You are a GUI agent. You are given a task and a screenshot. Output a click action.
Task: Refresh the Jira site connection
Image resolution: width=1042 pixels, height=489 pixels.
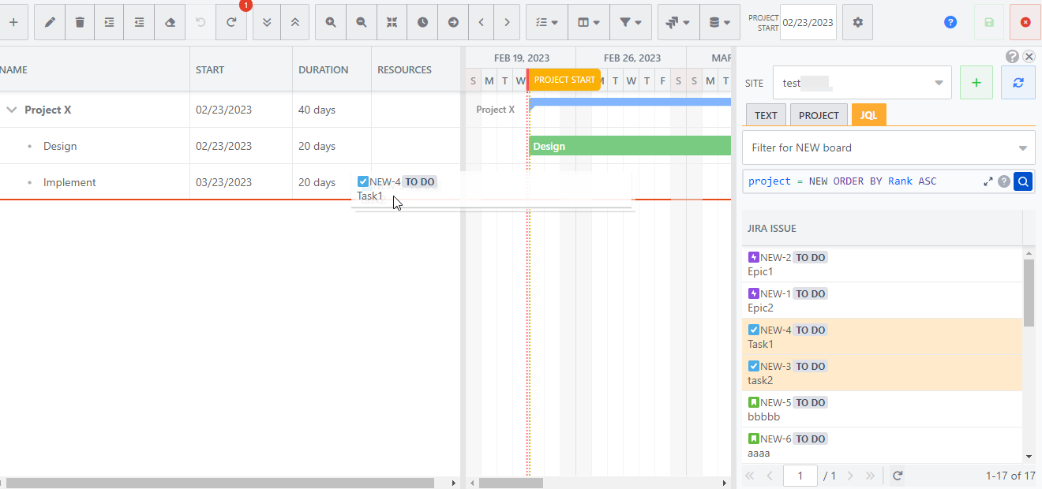tap(1018, 83)
